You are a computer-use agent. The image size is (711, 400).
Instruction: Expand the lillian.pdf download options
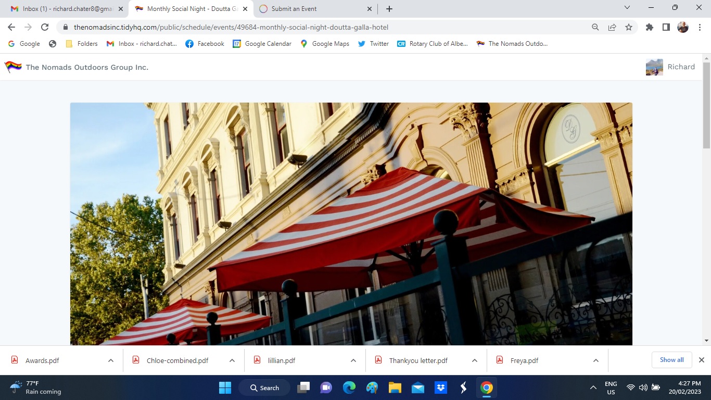coord(353,360)
